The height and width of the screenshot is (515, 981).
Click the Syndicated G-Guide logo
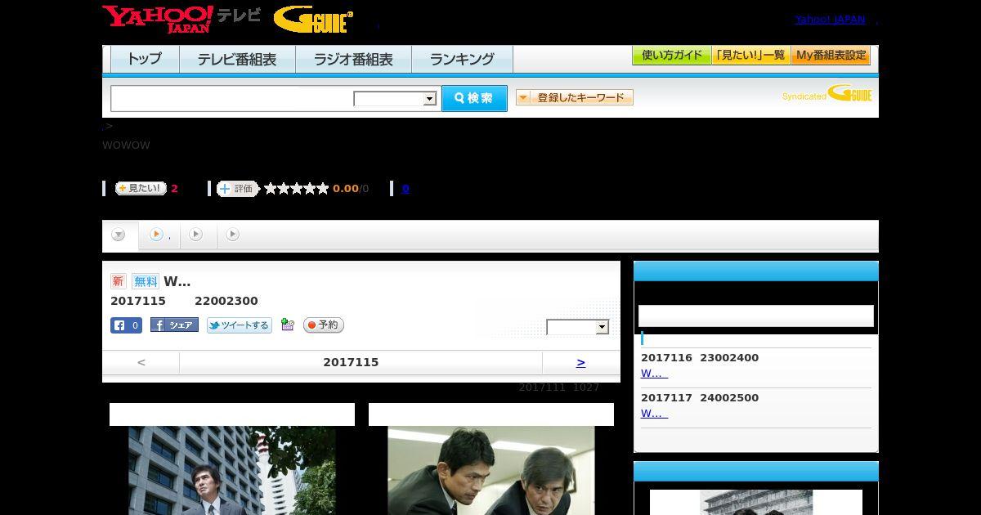click(826, 94)
